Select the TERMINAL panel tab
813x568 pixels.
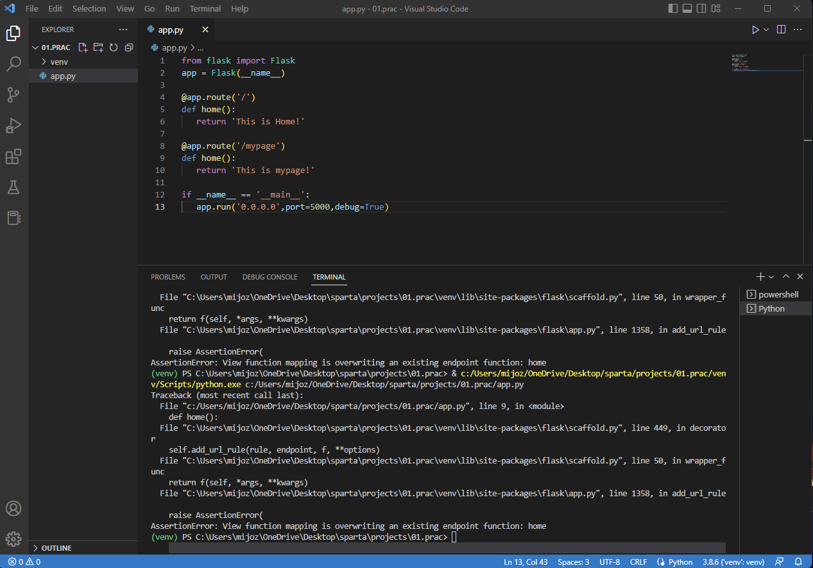pyautogui.click(x=329, y=277)
